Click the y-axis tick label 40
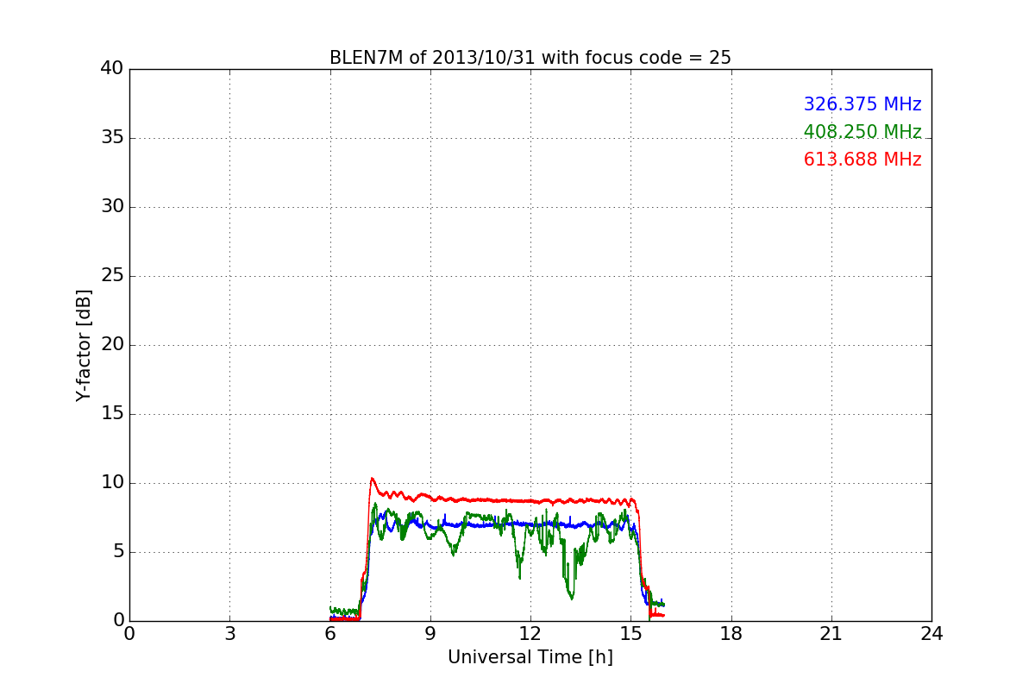Viewport: 1035px width, 690px height. tap(112, 69)
